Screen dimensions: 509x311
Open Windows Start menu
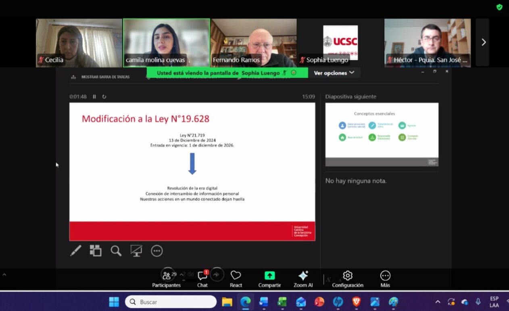(114, 302)
